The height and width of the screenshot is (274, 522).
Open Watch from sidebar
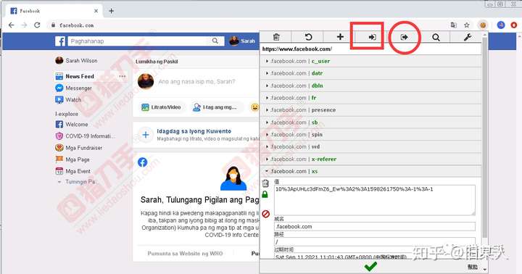[68, 99]
